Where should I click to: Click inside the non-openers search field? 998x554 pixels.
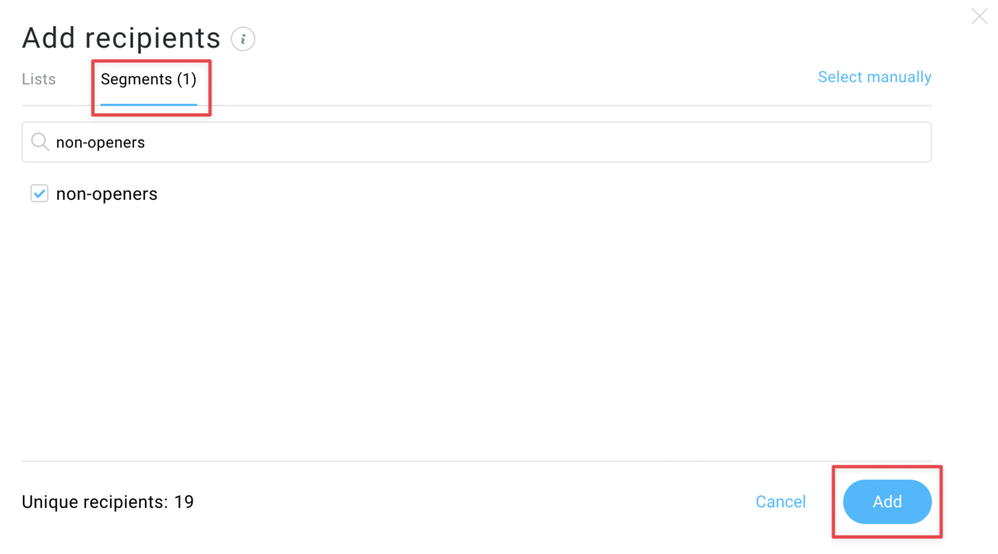tap(260, 142)
